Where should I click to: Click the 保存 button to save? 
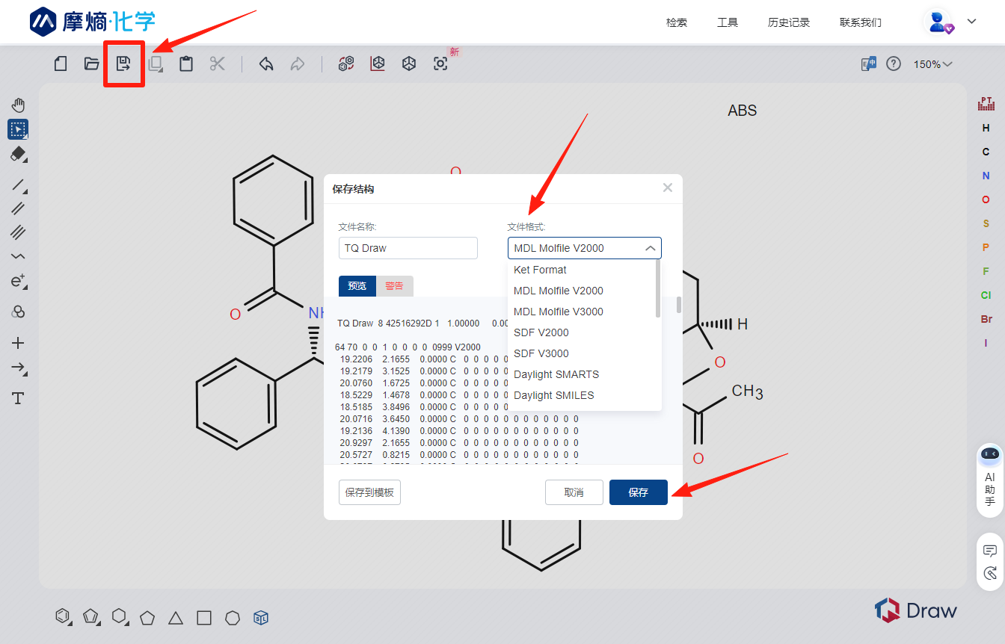638,492
